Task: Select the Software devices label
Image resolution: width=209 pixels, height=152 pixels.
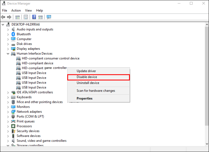Action: [28, 136]
